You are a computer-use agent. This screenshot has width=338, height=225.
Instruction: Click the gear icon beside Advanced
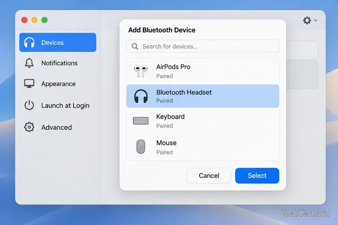point(29,127)
